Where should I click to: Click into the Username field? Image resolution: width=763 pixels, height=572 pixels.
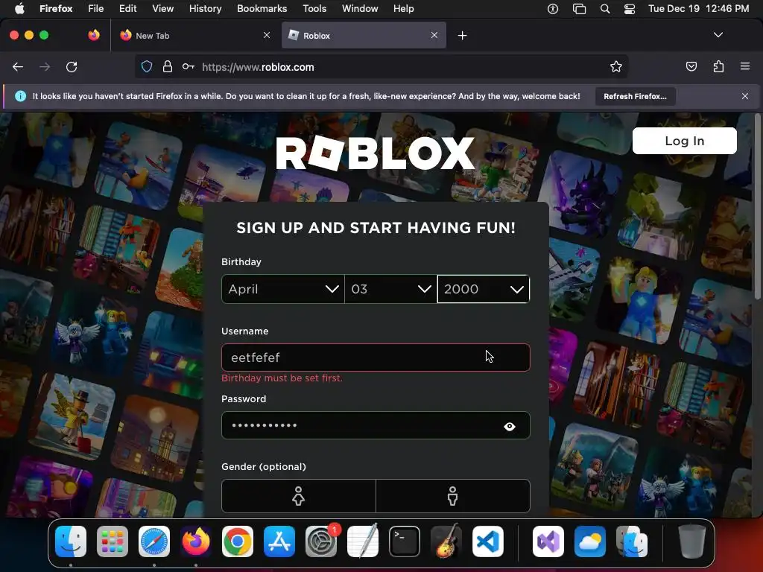tap(376, 357)
